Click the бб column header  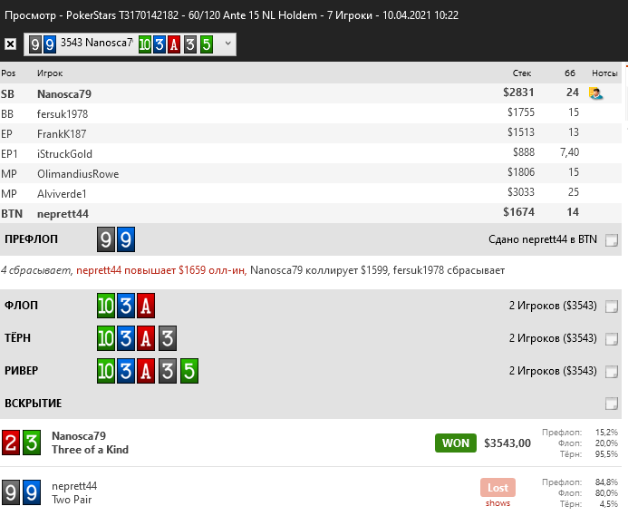pyautogui.click(x=569, y=73)
